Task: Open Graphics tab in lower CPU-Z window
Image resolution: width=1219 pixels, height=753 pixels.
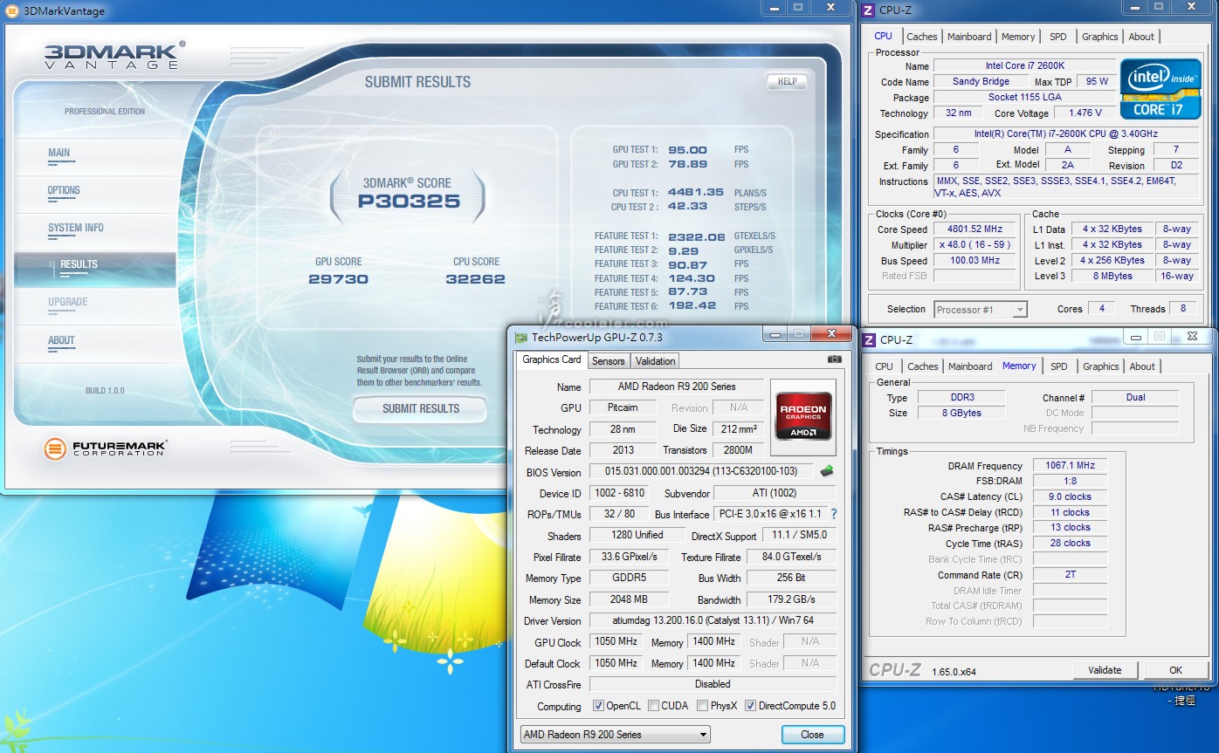Action: (x=1100, y=366)
